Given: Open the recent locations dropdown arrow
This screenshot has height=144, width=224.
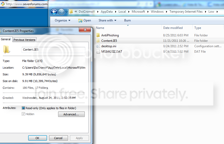Looking at the screenshot, I should [x=66, y=12].
